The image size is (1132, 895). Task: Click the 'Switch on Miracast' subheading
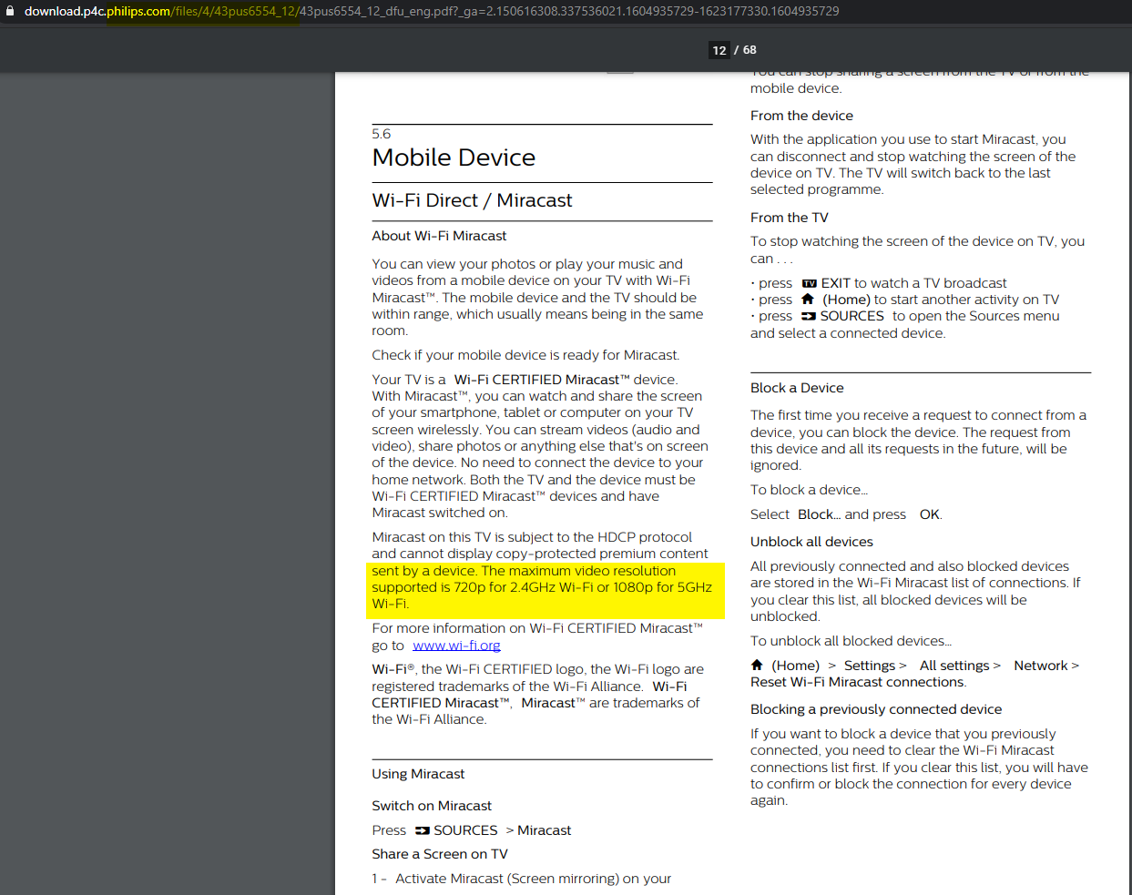click(432, 806)
